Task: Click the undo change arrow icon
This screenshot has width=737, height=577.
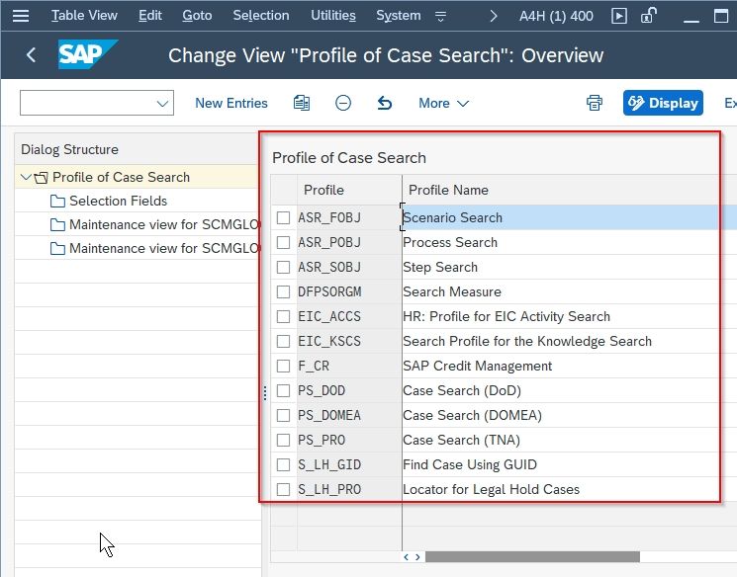Action: tap(385, 103)
